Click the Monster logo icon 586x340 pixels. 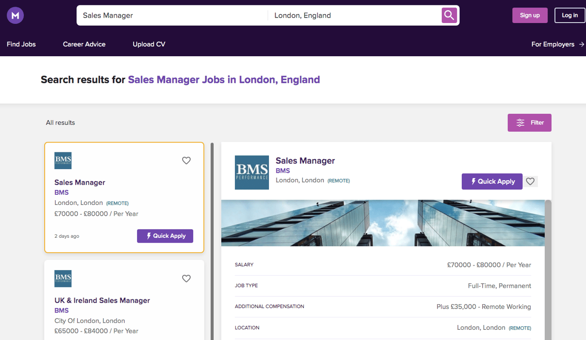(15, 15)
